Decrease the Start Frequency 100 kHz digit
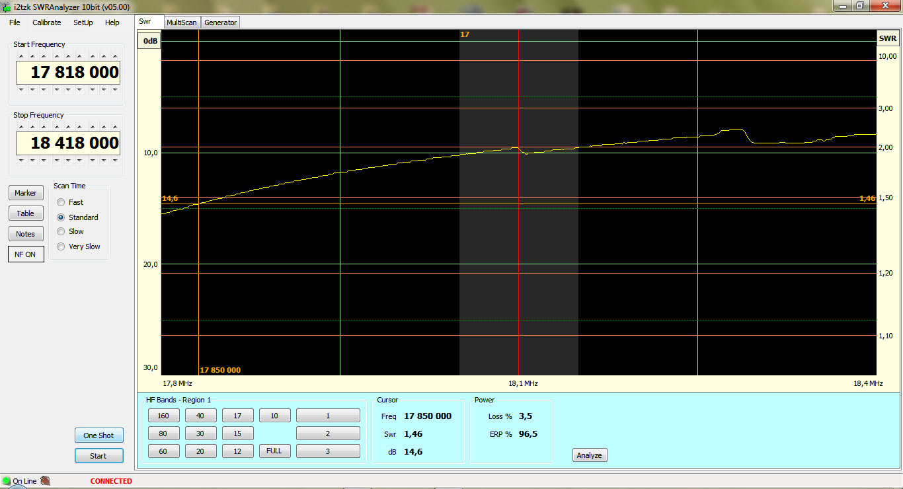Image resolution: width=903 pixels, height=489 pixels. 57,90
